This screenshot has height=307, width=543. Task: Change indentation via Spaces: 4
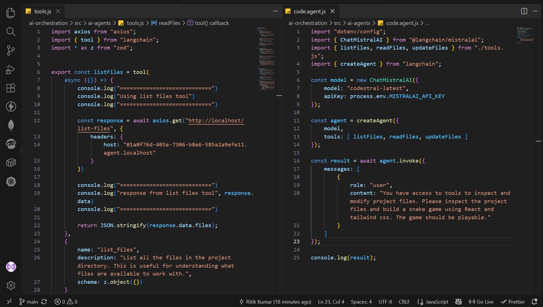coord(362,302)
